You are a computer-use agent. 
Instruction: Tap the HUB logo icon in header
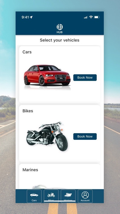click(x=60, y=27)
